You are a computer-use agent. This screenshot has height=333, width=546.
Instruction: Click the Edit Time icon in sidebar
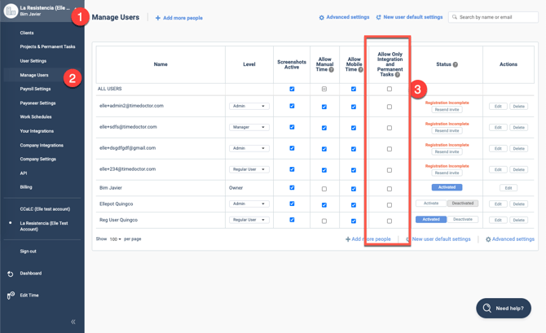coord(11,296)
